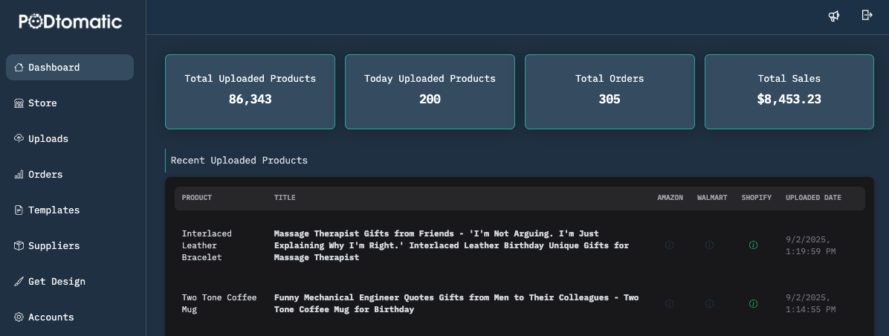The image size is (889, 336).
Task: Click the Total Orders card
Action: click(610, 91)
